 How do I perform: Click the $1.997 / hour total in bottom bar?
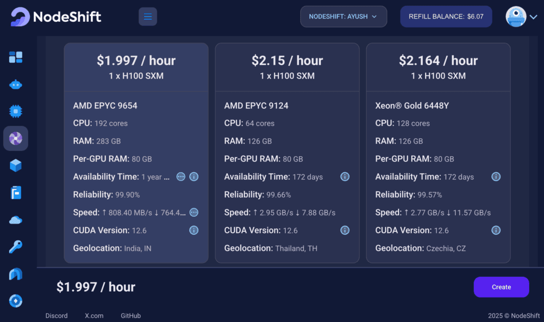(x=96, y=287)
